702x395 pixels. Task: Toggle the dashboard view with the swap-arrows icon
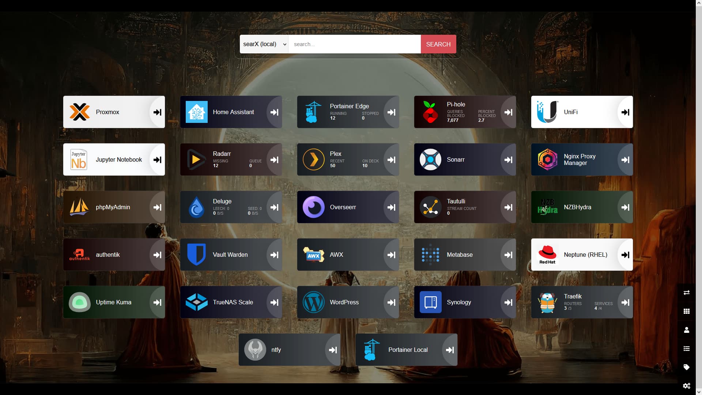point(687,292)
